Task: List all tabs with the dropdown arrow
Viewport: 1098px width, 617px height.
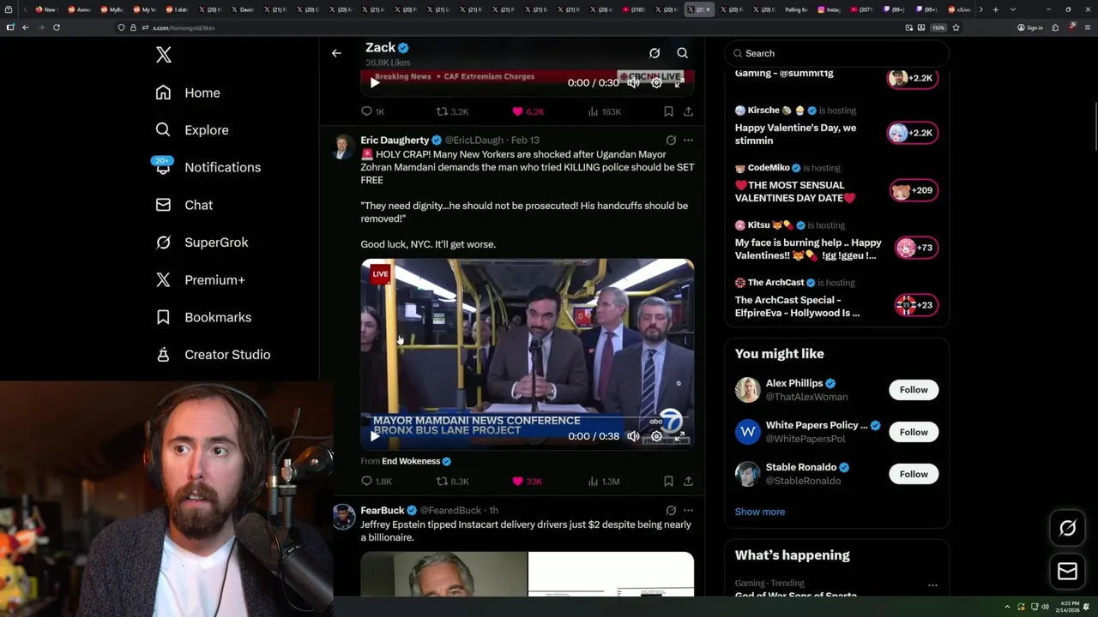Action: (1013, 9)
